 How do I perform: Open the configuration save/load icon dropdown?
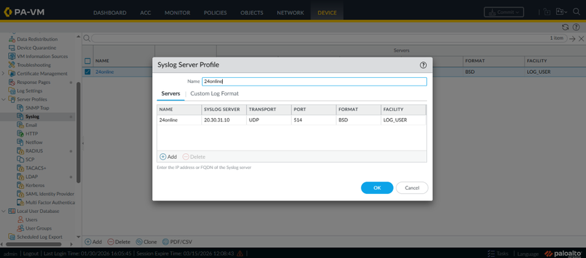click(561, 12)
